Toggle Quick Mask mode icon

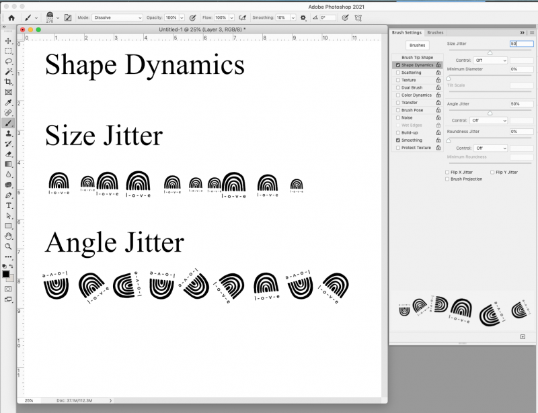point(8,289)
